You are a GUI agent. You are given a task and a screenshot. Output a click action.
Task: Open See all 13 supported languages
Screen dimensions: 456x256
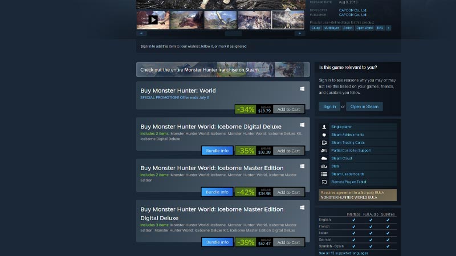tap(344, 253)
